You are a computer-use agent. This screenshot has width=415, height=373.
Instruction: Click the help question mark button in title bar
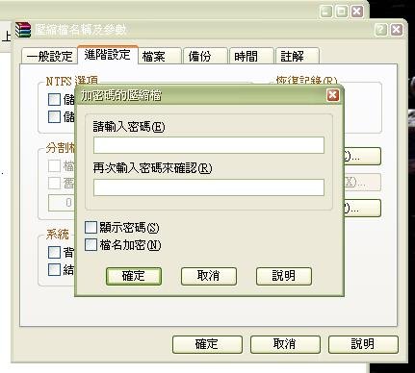[x=381, y=30]
